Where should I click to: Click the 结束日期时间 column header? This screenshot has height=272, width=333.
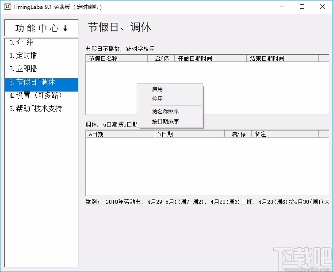point(283,58)
